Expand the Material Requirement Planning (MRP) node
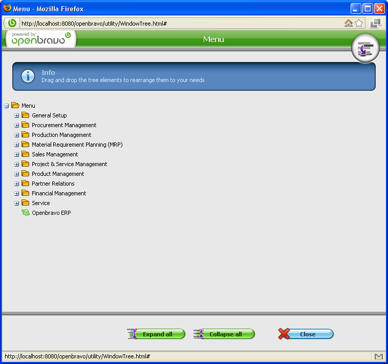Image resolution: width=388 pixels, height=364 pixels. (16, 145)
